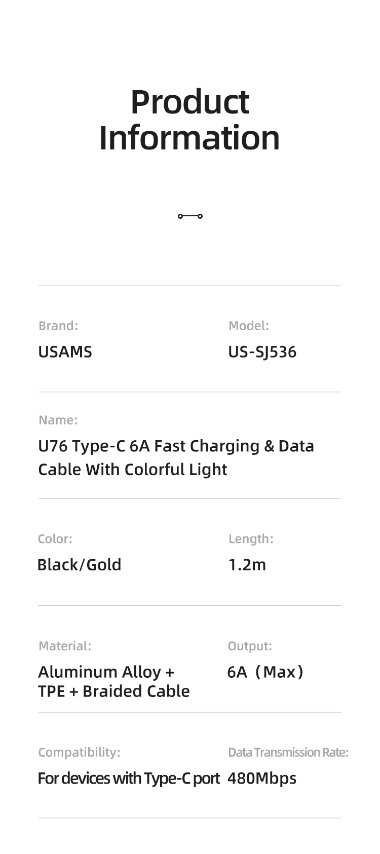380x854 pixels.
Task: Select the 480Mbps transmission rate value
Action: [262, 779]
